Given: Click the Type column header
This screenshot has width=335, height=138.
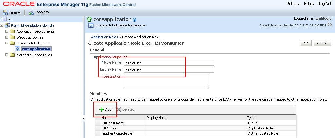Looking at the screenshot, I should coord(271,118).
